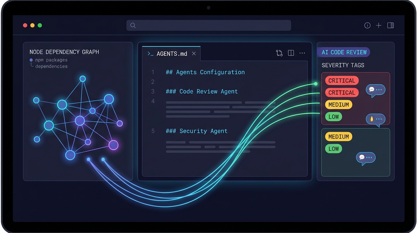417x233 pixels.
Task: Click the search bar at top
Action: tap(208, 25)
